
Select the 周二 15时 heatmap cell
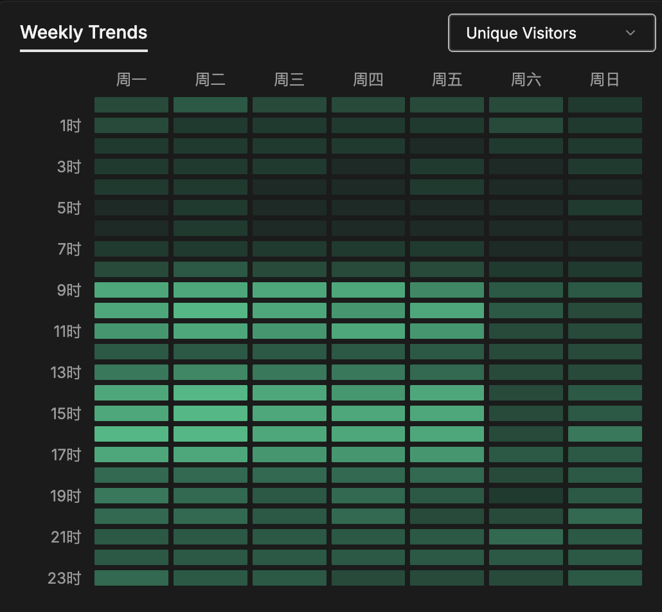[x=210, y=413]
